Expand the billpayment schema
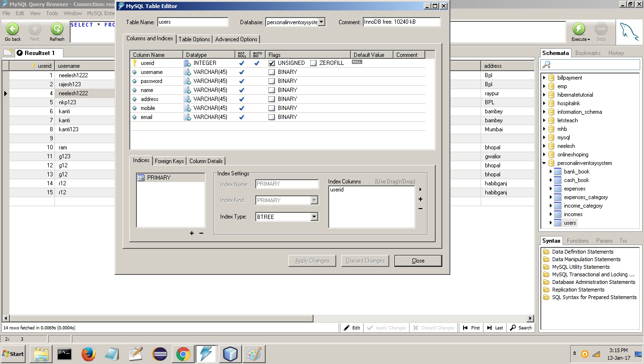 tap(544, 78)
